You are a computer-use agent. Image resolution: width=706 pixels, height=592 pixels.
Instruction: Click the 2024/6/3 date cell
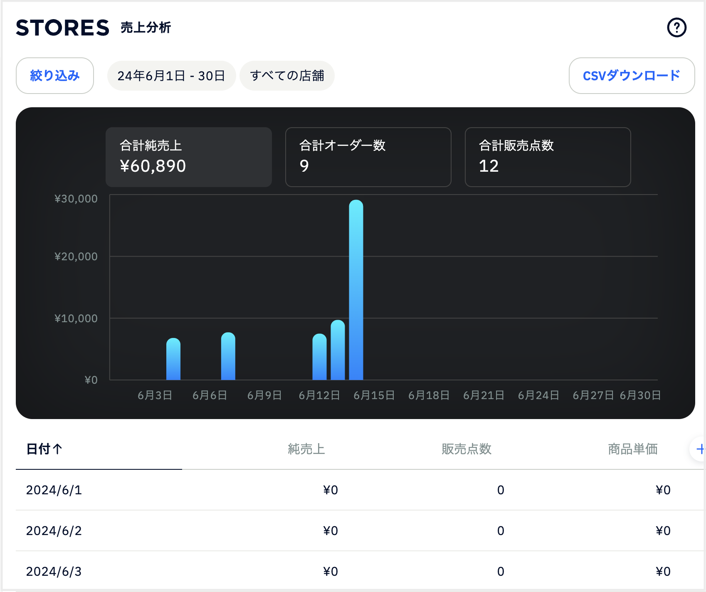54,572
